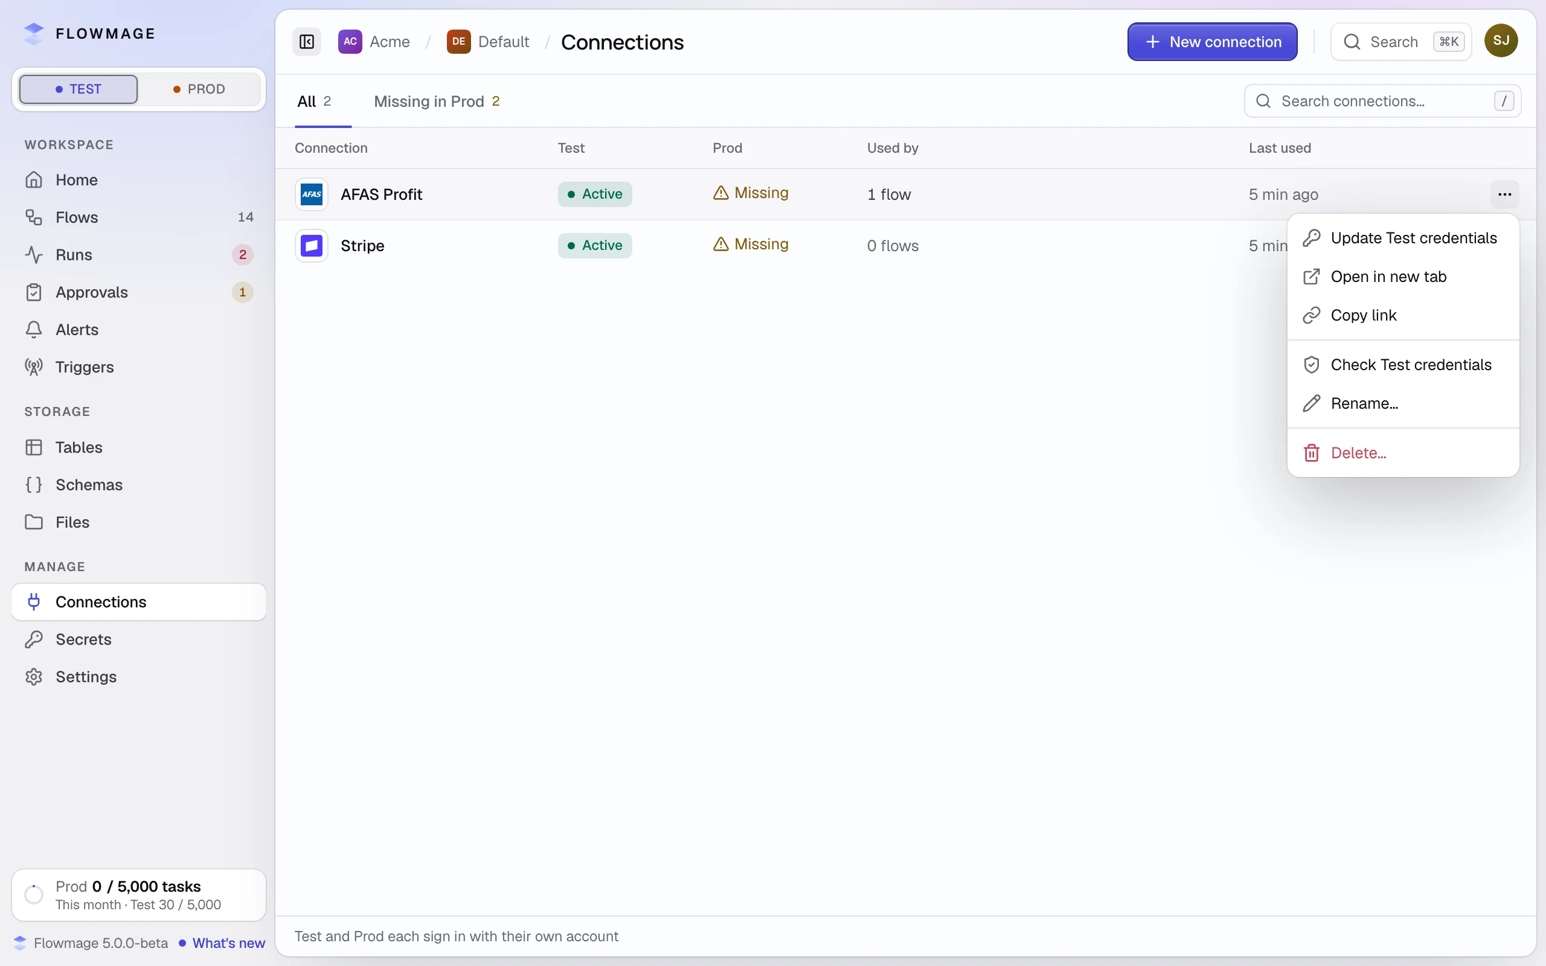Switch the environment to TEST

[79, 89]
